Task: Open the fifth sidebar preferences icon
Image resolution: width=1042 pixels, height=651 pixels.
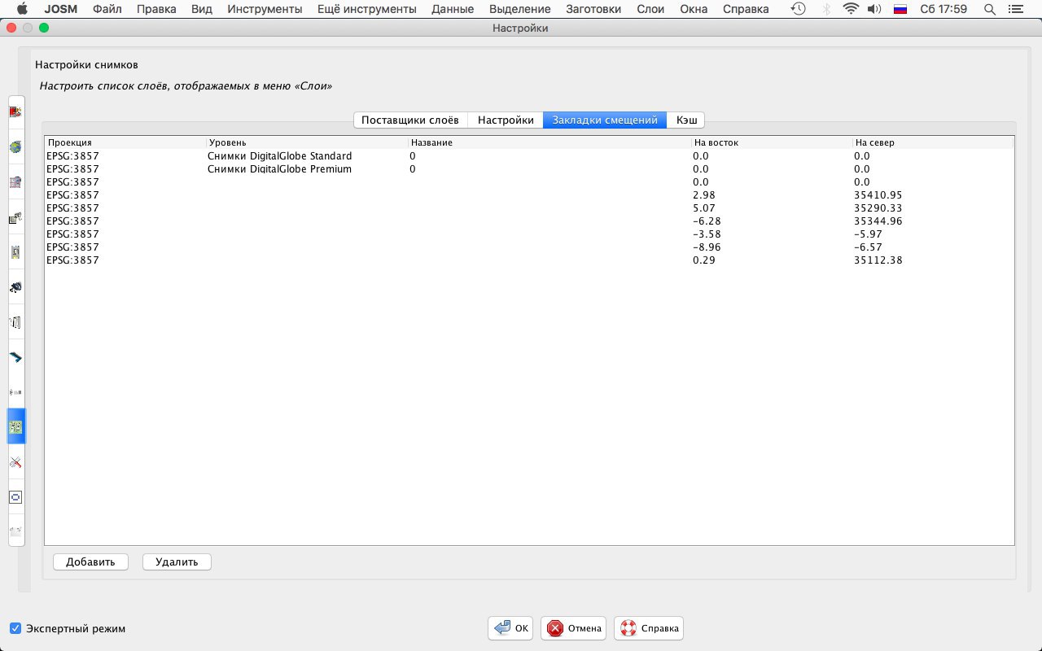Action: pos(15,252)
